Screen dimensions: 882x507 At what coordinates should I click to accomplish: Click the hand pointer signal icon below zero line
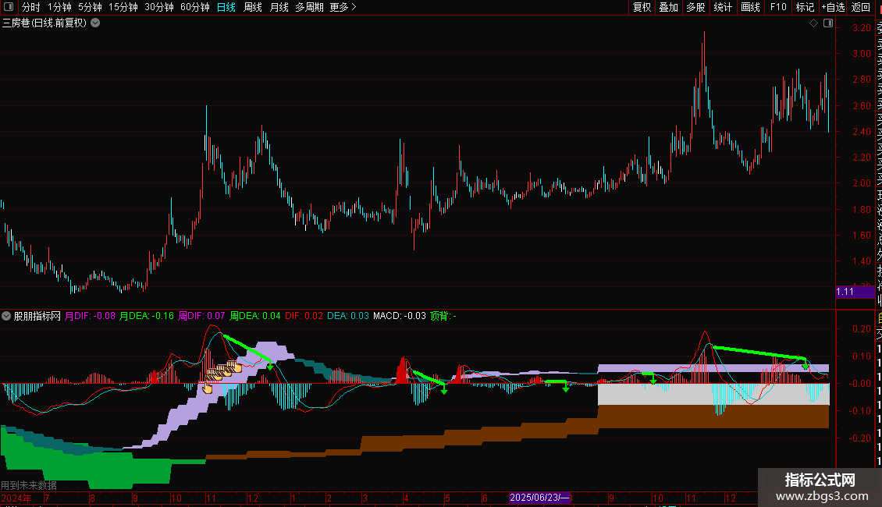pos(208,388)
